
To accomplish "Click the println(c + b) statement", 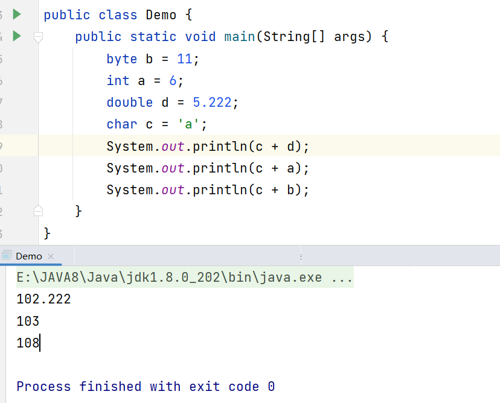I will click(x=208, y=190).
